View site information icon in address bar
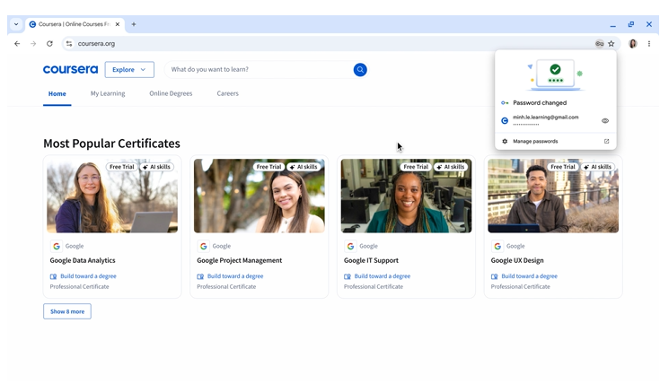 (x=69, y=43)
